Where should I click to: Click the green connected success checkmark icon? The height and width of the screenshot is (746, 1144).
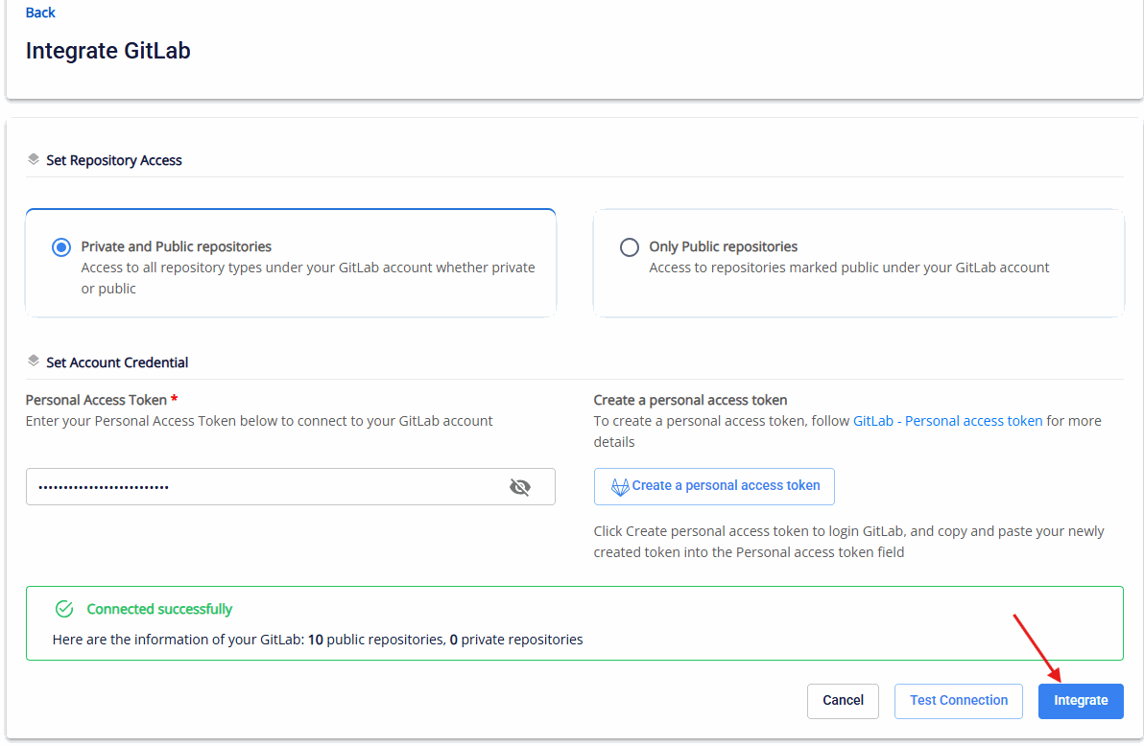[x=64, y=609]
